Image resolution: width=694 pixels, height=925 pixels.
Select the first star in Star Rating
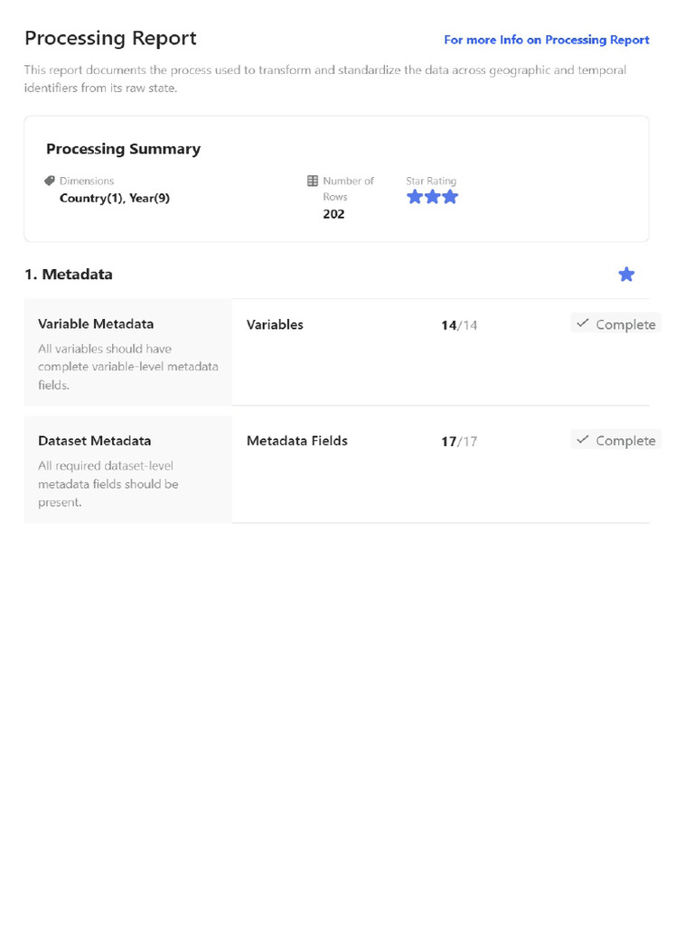415,197
